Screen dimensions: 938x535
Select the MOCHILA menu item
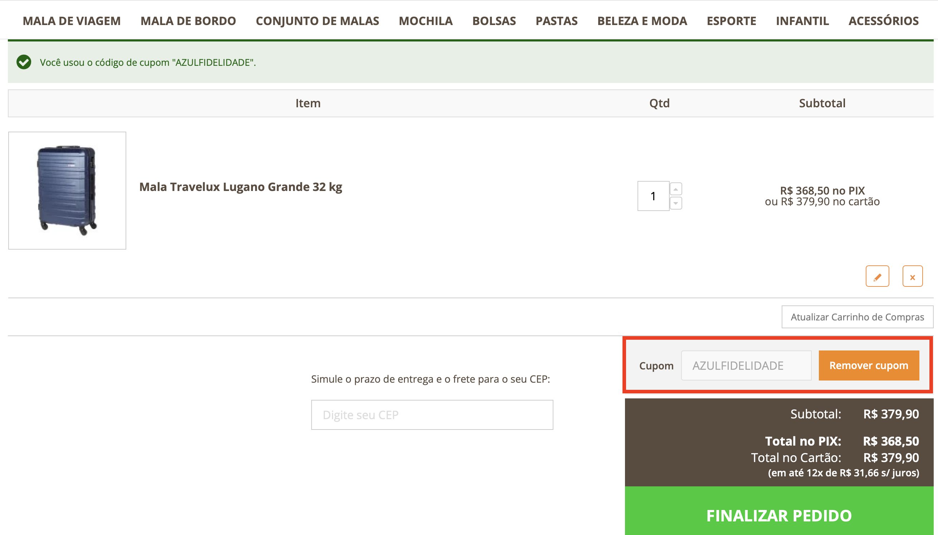tap(426, 21)
